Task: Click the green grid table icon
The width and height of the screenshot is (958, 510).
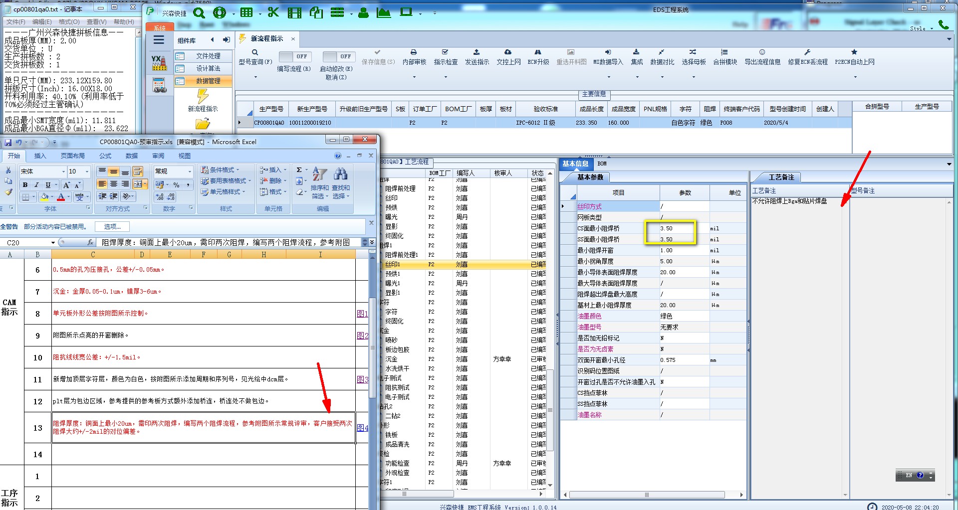Action: (246, 12)
